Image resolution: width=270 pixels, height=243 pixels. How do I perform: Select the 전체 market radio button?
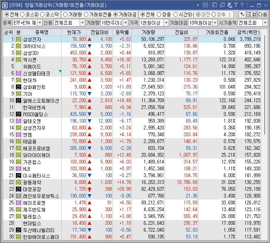[6, 14]
